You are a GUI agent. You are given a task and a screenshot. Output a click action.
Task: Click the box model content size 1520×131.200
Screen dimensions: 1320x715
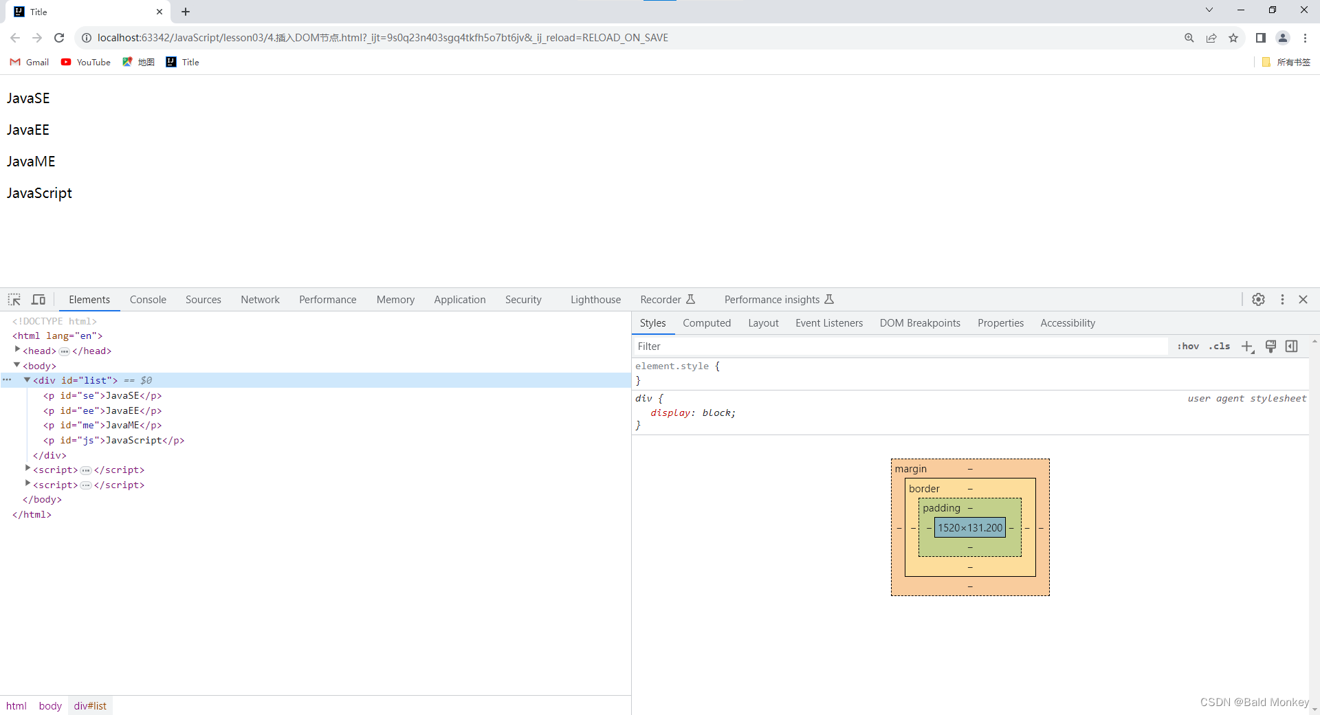tap(970, 528)
